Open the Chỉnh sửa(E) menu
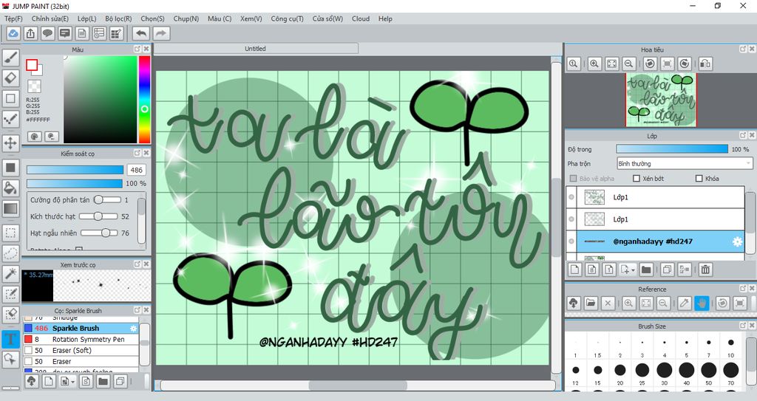757x401 pixels. pos(50,18)
